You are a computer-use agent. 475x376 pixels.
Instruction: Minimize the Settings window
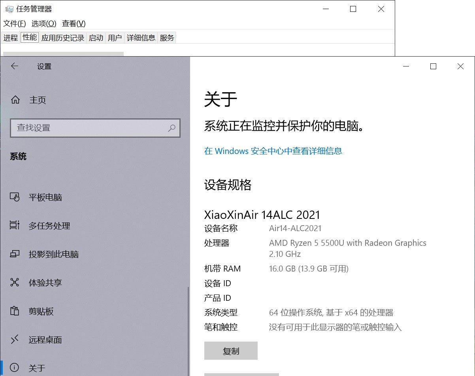pyautogui.click(x=406, y=66)
